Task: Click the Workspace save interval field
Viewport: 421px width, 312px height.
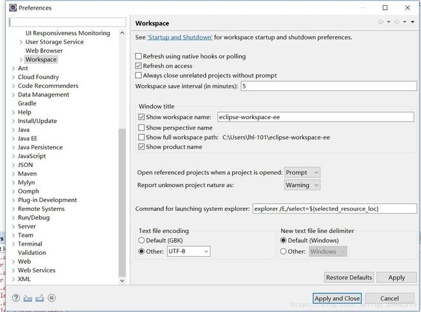Action: (328, 86)
